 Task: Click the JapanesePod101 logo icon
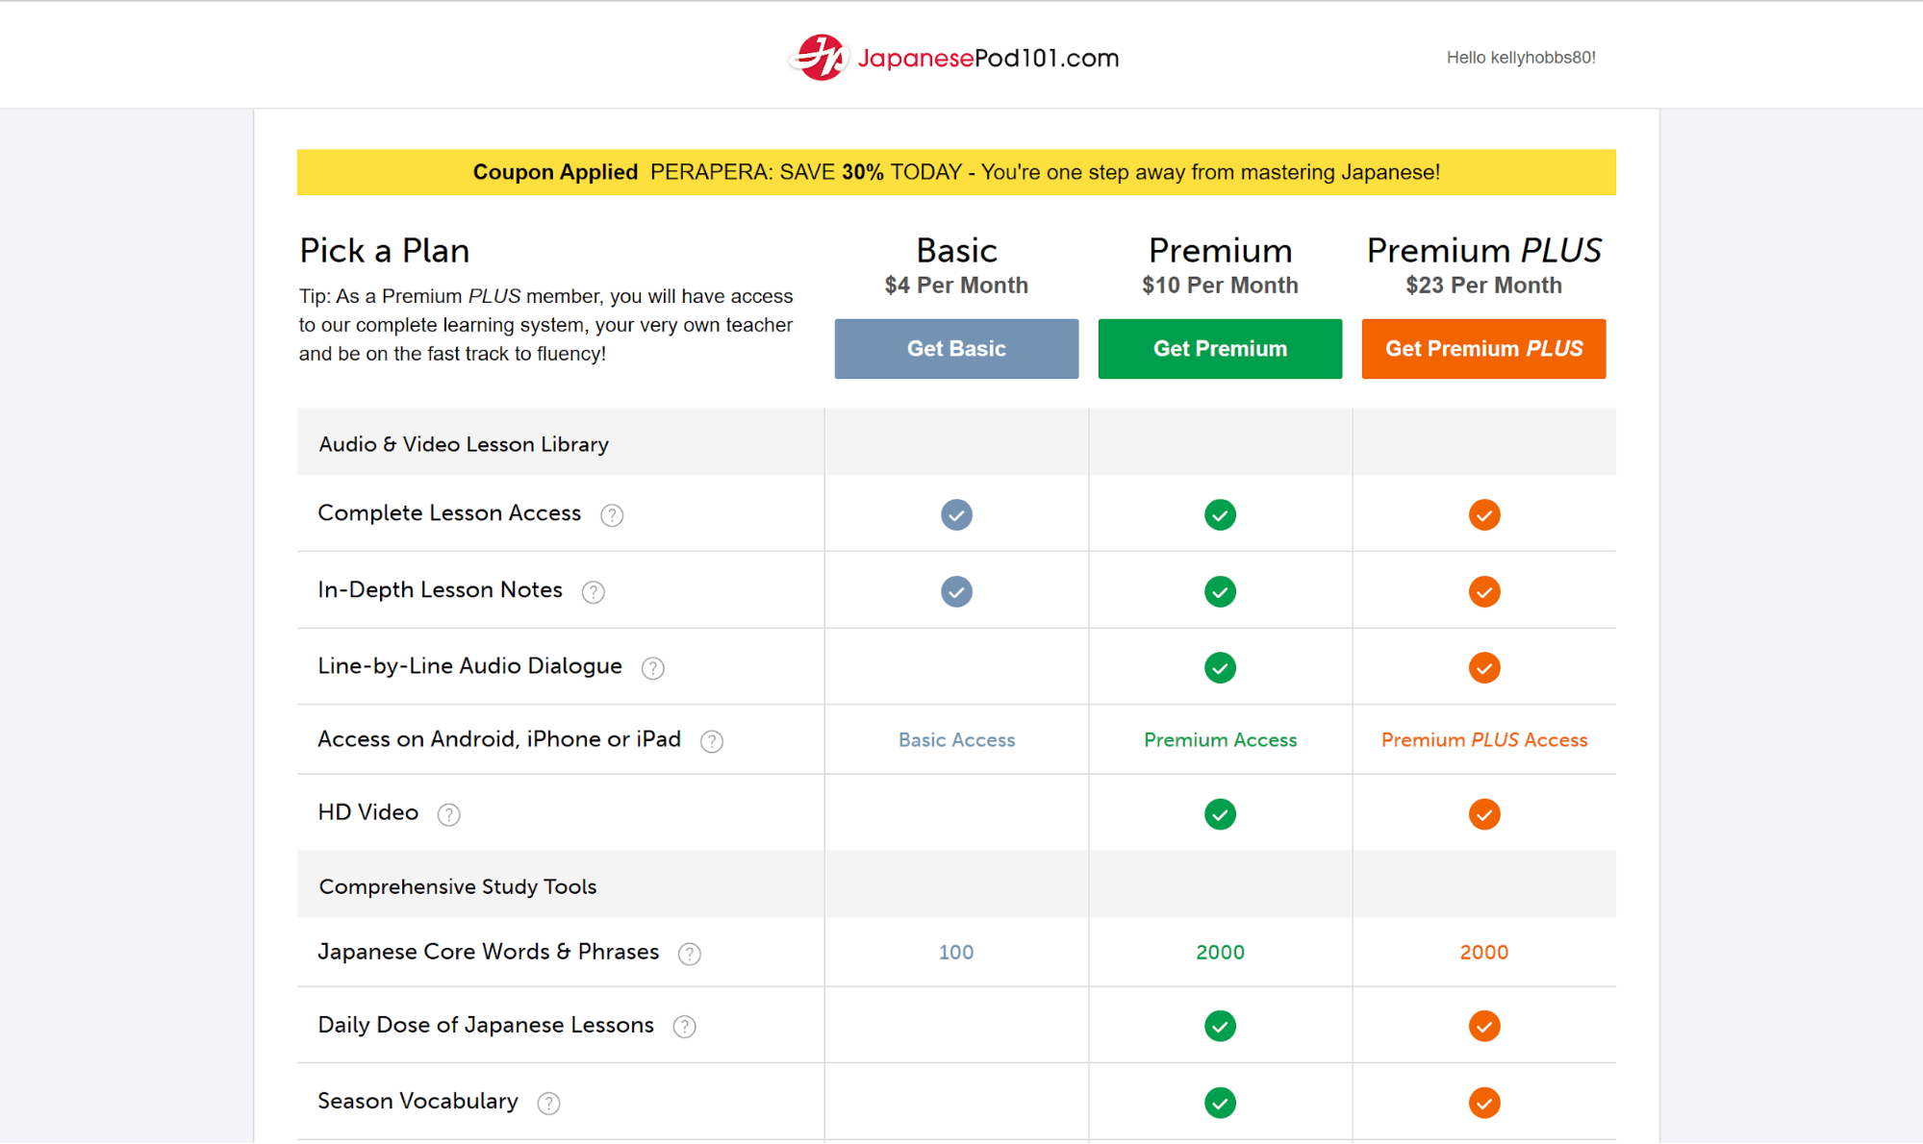[820, 58]
